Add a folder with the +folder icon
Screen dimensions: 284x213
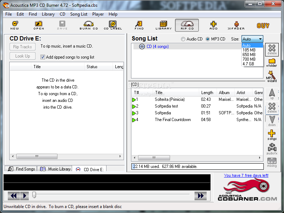pos(272,63)
